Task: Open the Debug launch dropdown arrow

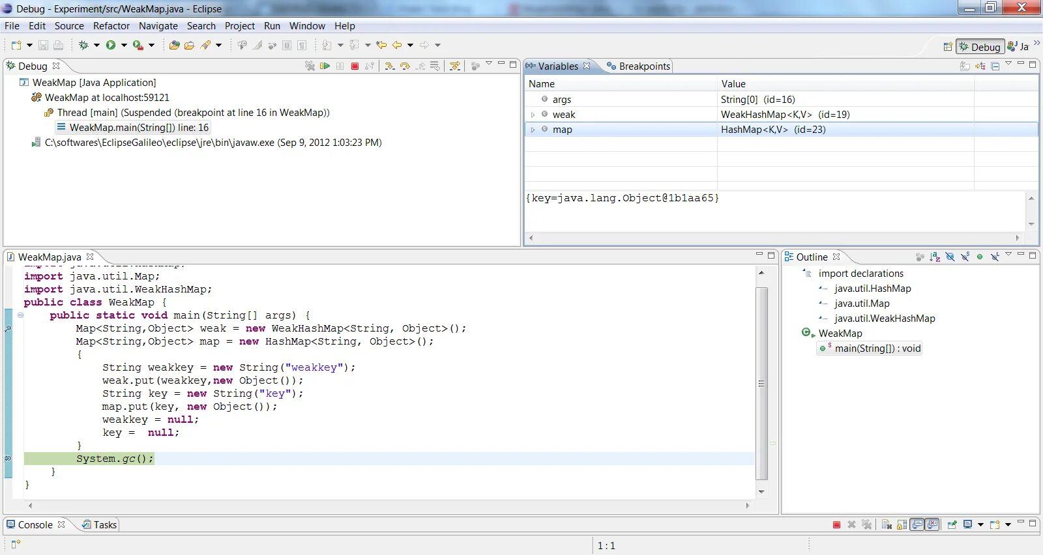Action: tap(96, 45)
